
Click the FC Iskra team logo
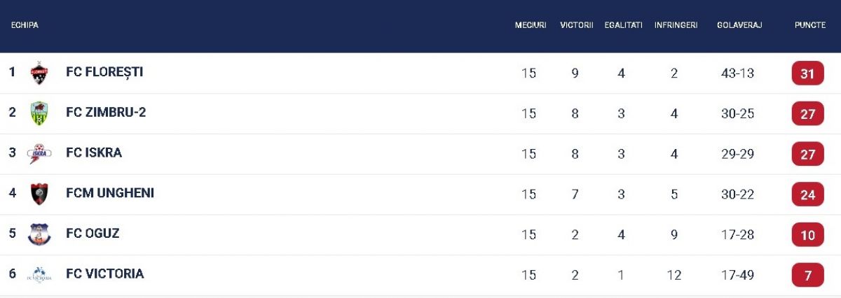pyautogui.click(x=39, y=153)
